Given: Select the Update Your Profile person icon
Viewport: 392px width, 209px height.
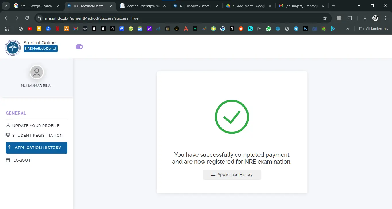Looking at the screenshot, I should tap(7, 125).
